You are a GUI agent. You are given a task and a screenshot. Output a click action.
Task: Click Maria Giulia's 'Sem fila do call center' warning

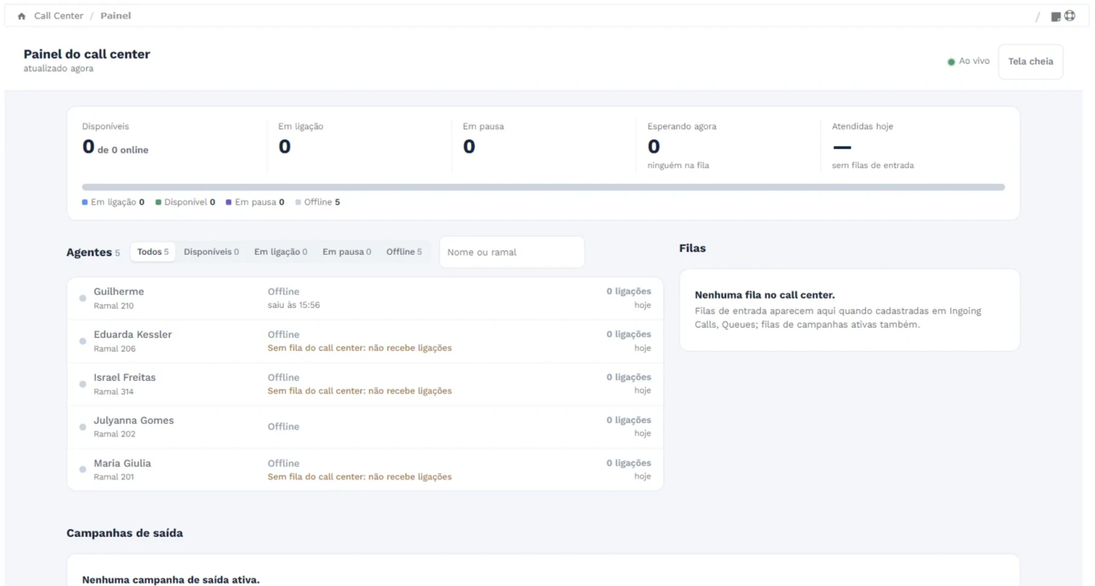pyautogui.click(x=360, y=477)
